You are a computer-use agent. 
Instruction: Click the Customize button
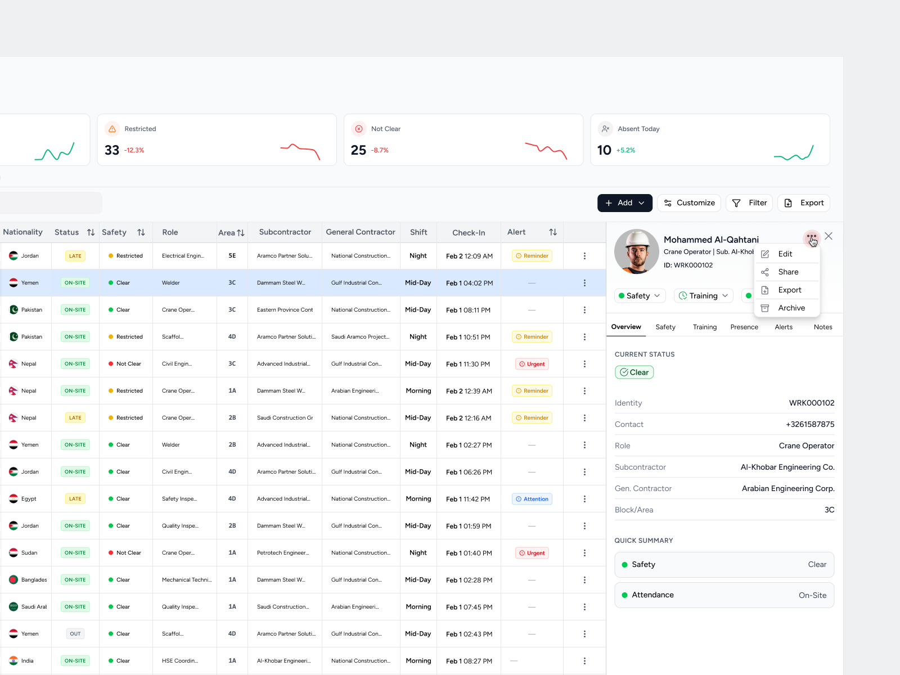[x=688, y=202]
